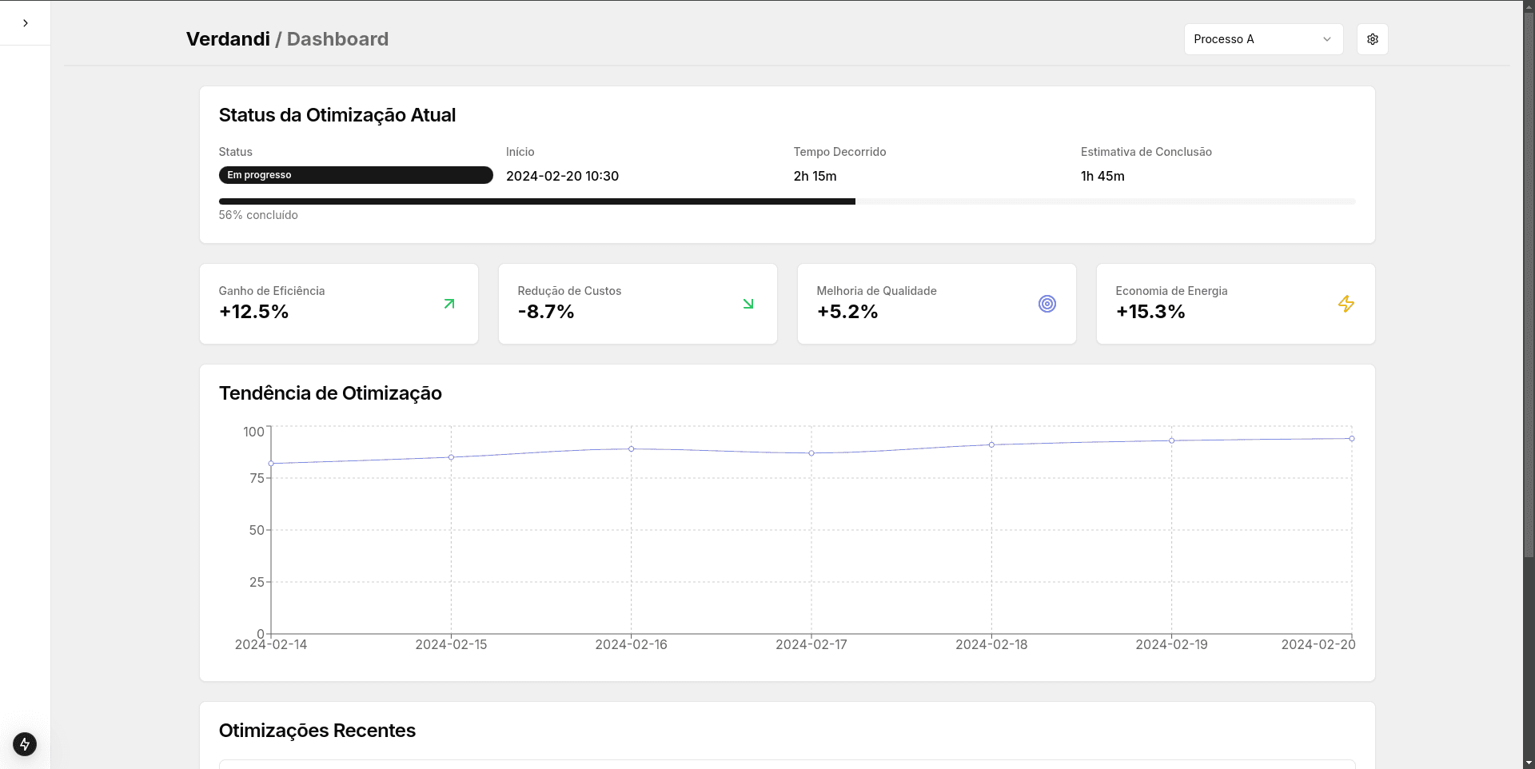Click the green up-right arrow efficiency icon

pyautogui.click(x=449, y=304)
